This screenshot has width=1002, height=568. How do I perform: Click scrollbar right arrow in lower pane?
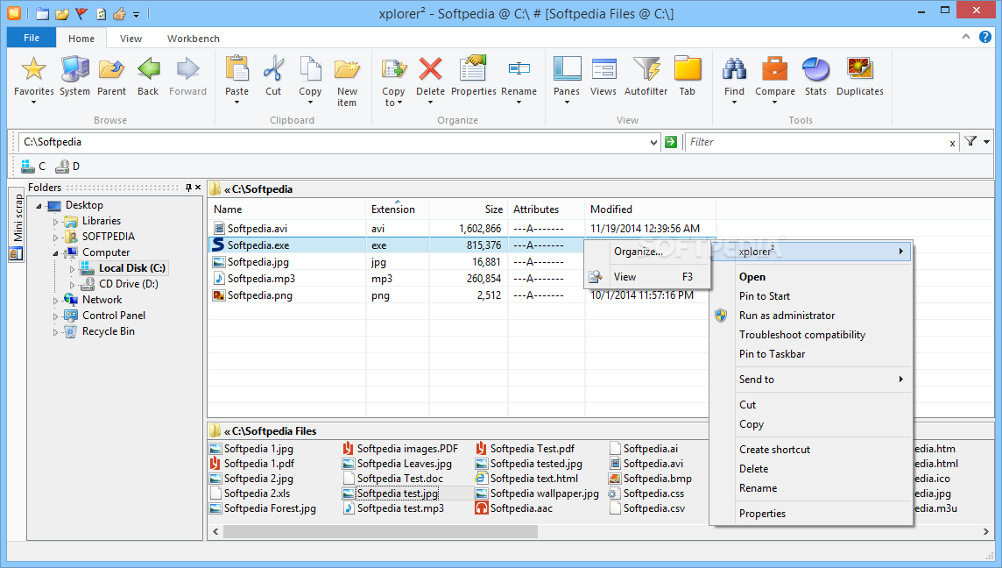[x=986, y=531]
